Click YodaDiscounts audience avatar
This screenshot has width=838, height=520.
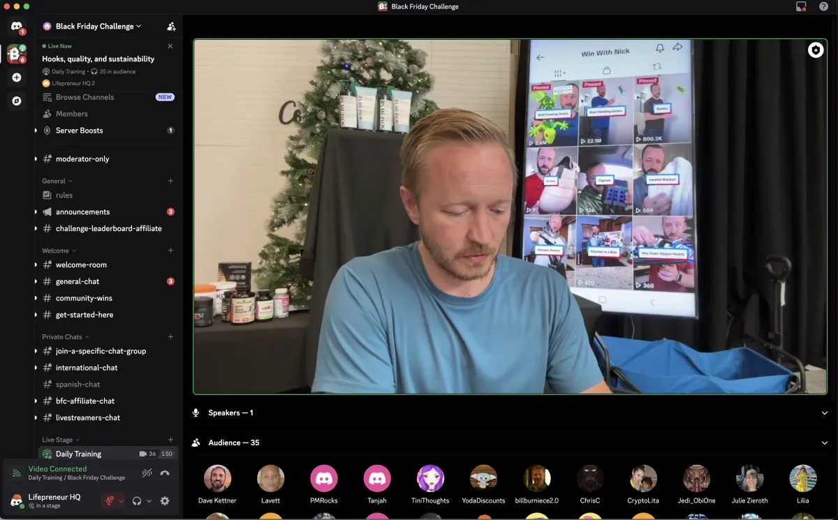(483, 479)
